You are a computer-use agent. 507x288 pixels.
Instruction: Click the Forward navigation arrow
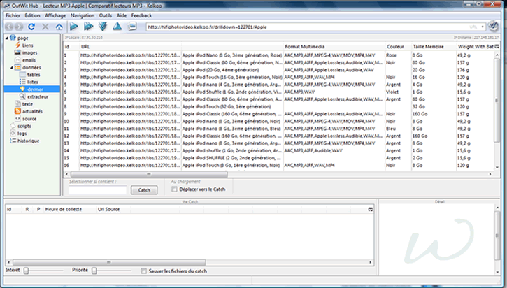tap(19, 27)
